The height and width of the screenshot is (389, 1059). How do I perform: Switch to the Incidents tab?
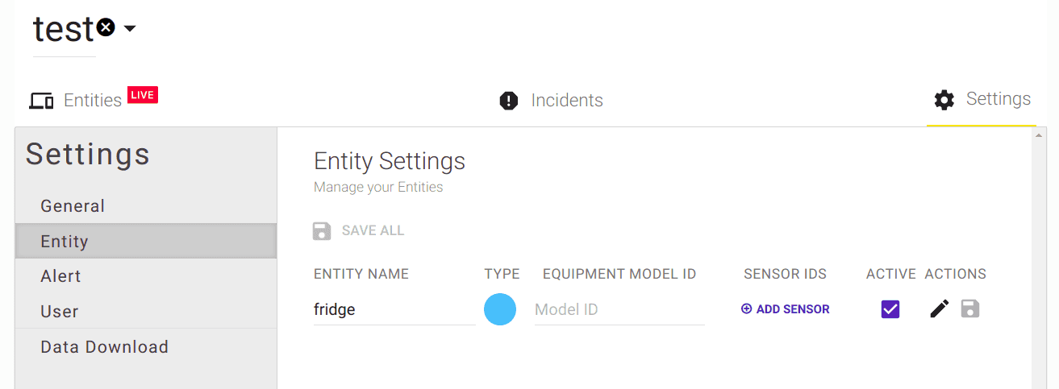(x=566, y=101)
